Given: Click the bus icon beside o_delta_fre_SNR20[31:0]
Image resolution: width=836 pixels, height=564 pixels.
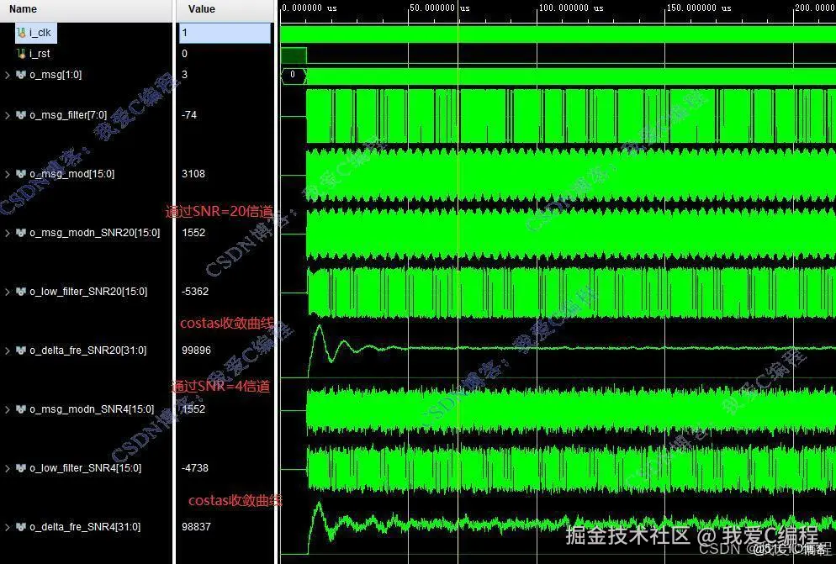Looking at the screenshot, I should tap(21, 350).
